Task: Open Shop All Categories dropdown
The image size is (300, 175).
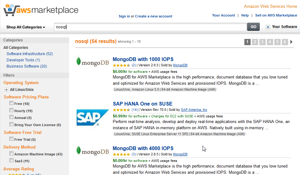Action: point(26,27)
